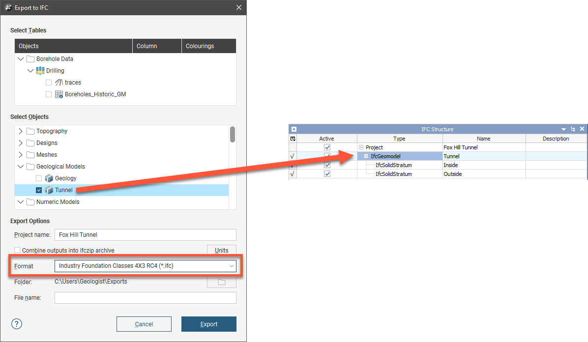Click the Topography folder icon

(30, 131)
